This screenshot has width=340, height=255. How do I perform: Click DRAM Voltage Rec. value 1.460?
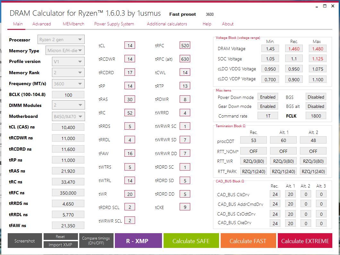click(294, 48)
